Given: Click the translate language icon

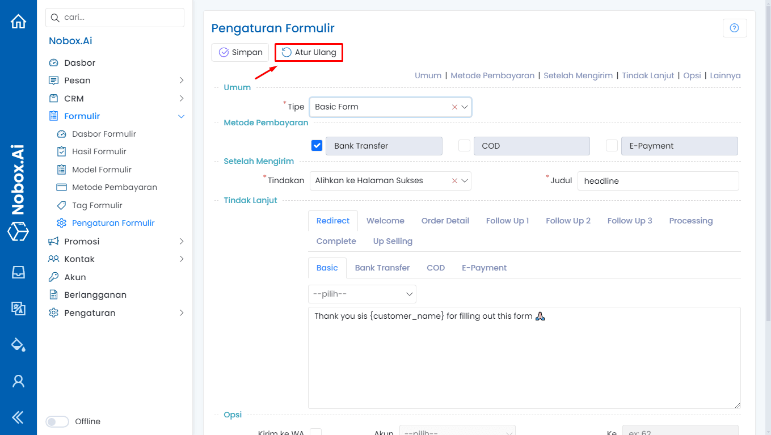Looking at the screenshot, I should 18,308.
